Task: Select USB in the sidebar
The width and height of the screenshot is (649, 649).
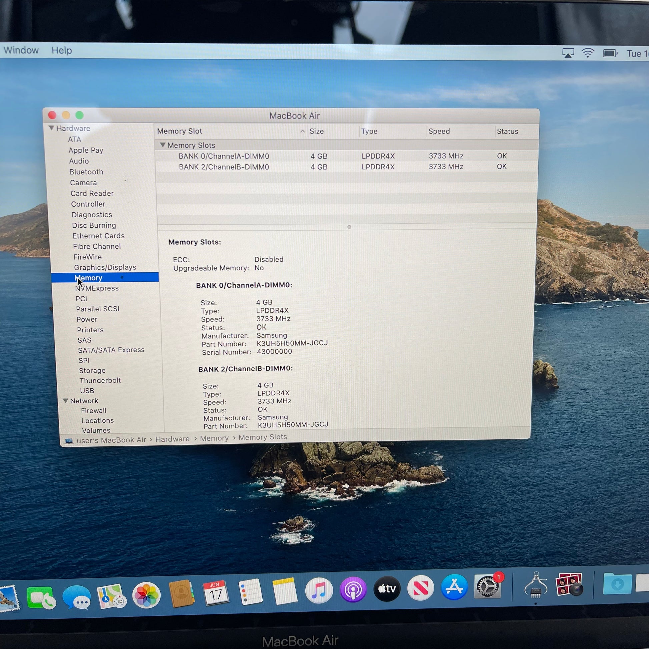Action: tap(87, 390)
